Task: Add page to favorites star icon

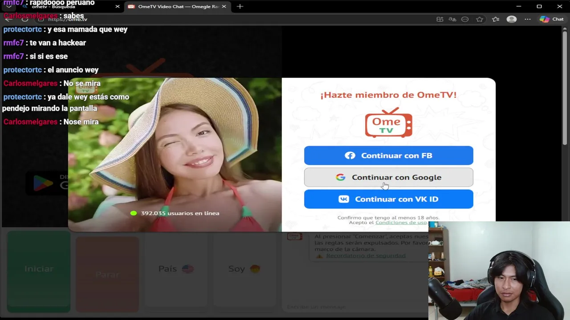Action: pyautogui.click(x=480, y=19)
